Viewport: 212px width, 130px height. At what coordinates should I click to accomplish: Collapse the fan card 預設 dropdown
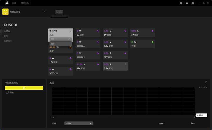tap(61, 39)
